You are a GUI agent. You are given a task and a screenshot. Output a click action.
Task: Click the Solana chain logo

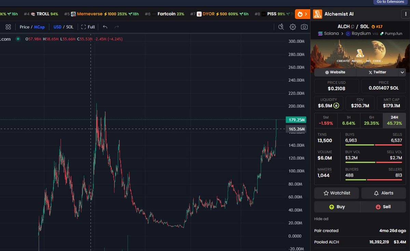coord(320,33)
